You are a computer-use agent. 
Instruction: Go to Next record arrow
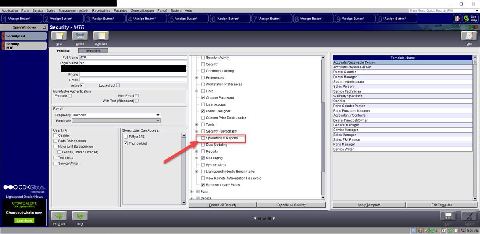[80, 216]
